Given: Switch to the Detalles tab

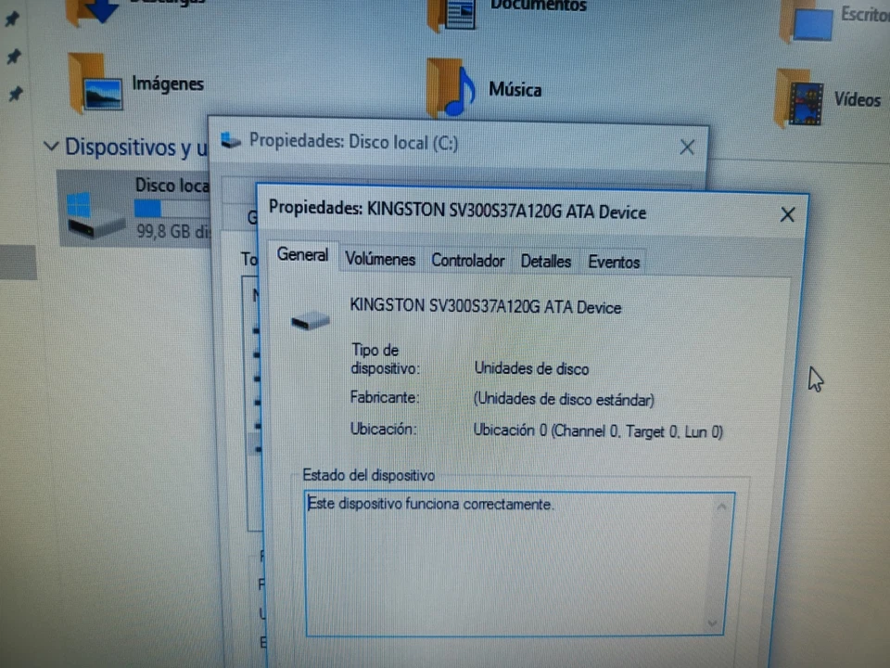Looking at the screenshot, I should [545, 262].
